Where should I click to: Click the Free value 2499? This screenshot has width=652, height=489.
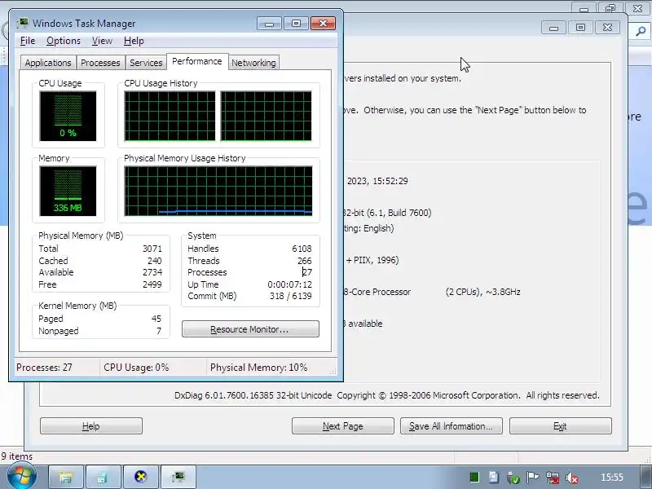[152, 284]
